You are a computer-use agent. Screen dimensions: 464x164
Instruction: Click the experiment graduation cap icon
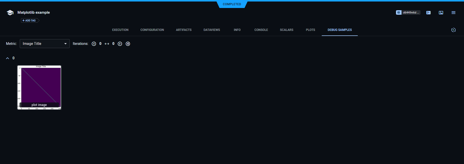coord(10,12)
